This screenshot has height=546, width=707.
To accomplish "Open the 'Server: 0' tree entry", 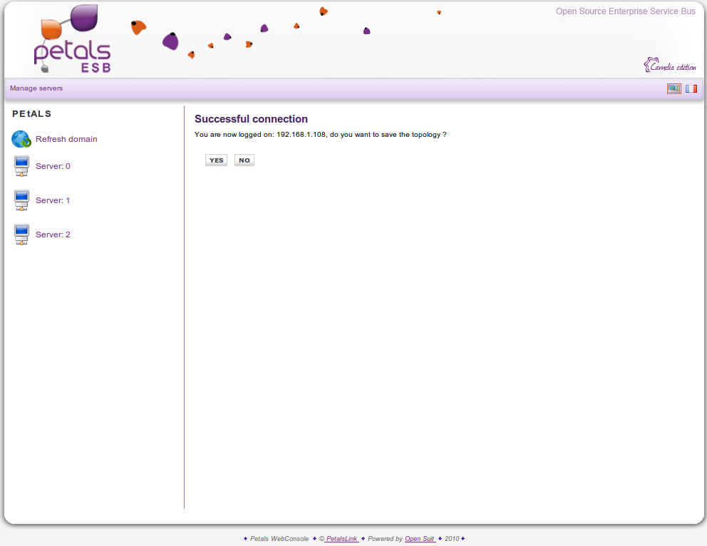I will pyautogui.click(x=53, y=166).
